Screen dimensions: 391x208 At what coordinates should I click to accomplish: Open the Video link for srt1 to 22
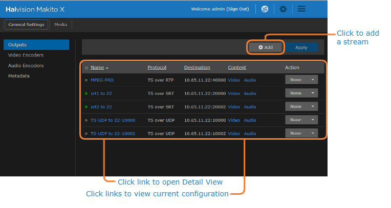pyautogui.click(x=233, y=93)
